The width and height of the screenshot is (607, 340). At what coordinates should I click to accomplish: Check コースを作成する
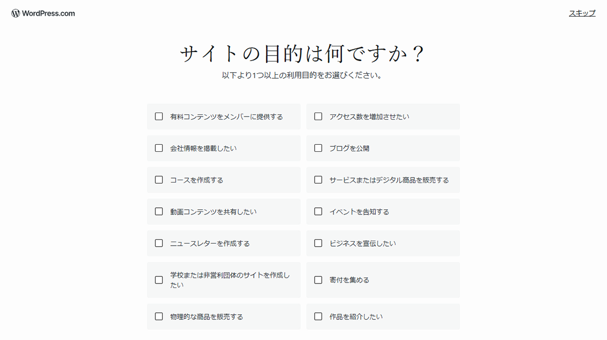tap(159, 180)
